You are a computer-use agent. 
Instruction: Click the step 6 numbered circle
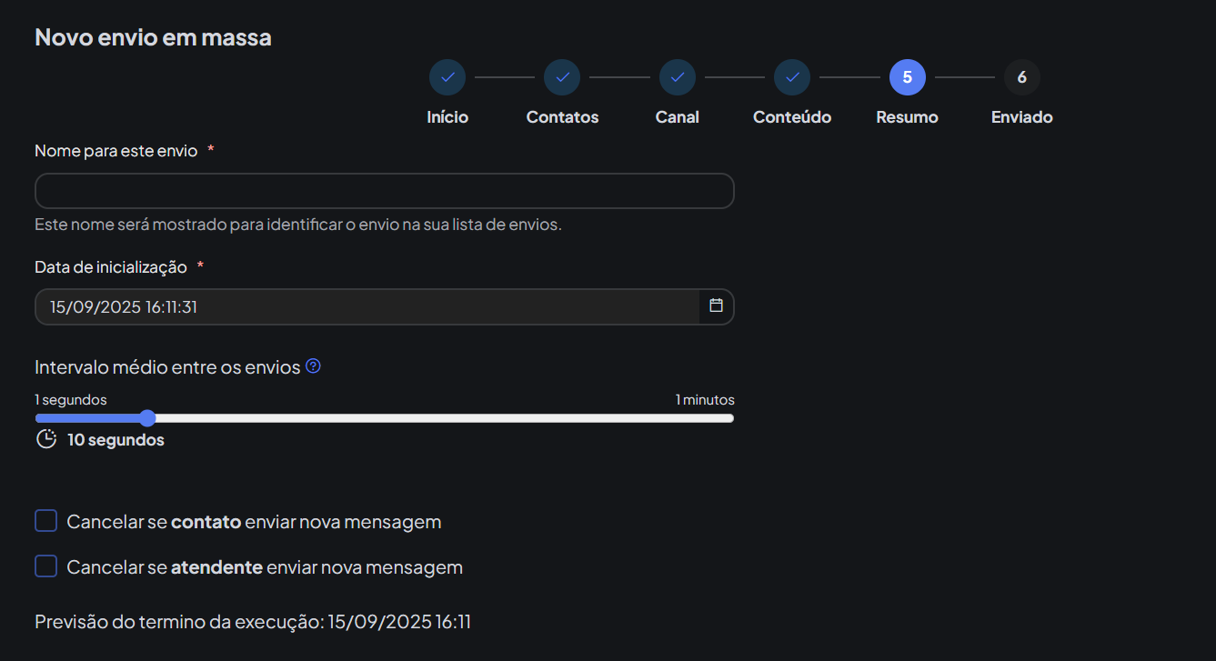pyautogui.click(x=1022, y=77)
